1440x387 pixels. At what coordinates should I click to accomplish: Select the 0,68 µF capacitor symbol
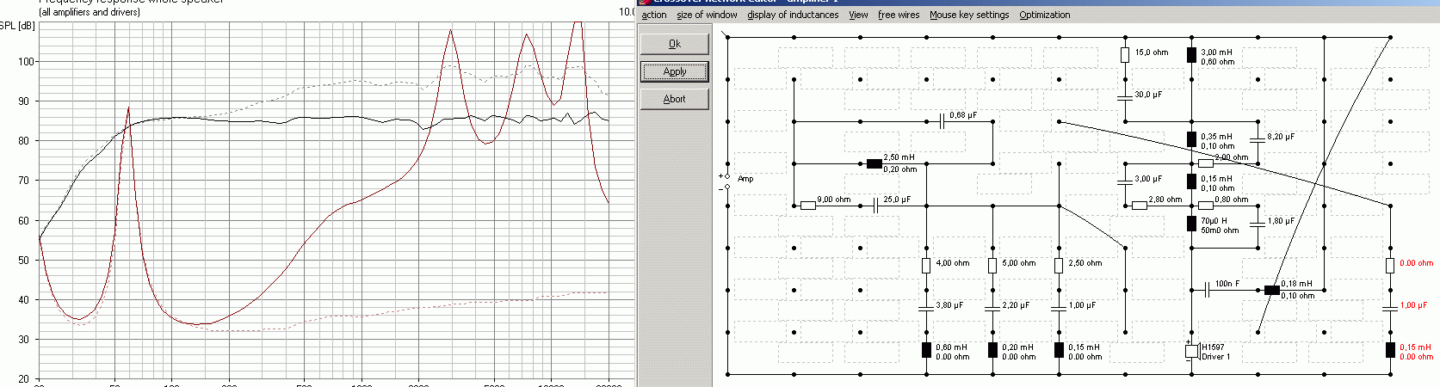pos(942,122)
